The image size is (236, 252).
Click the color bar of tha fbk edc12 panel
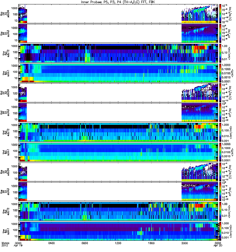point(220,53)
